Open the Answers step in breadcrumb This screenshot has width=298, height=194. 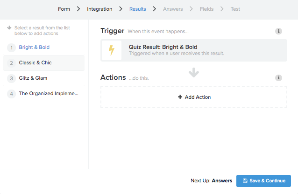point(173,9)
